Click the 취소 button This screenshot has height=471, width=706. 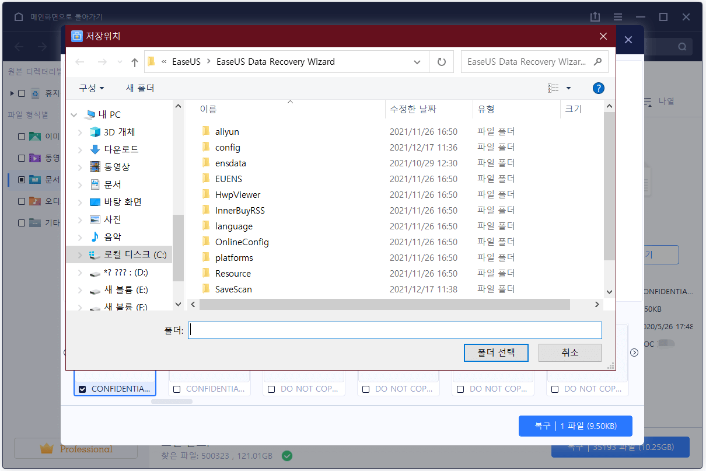[569, 353]
